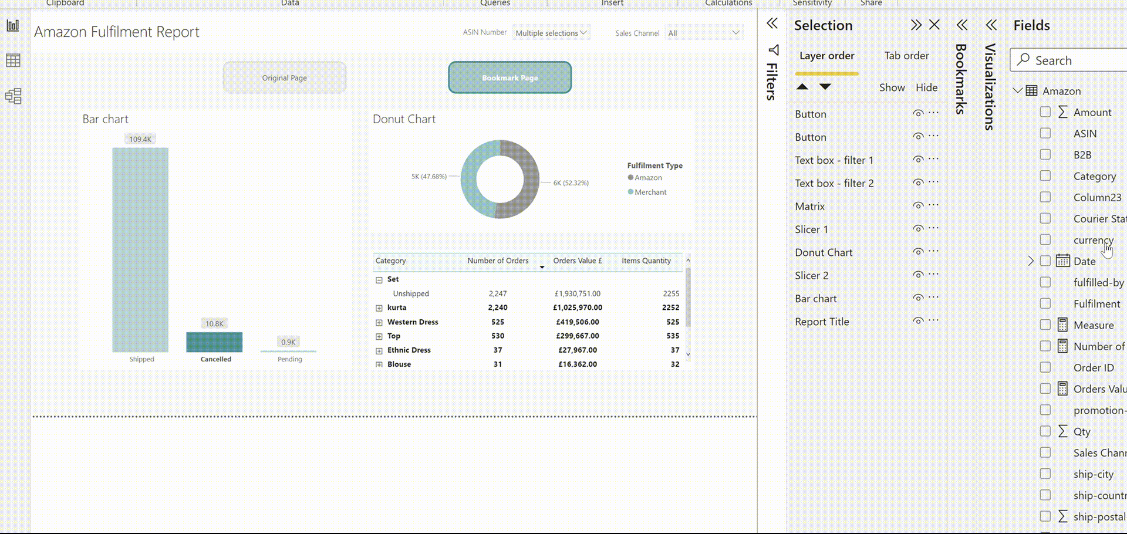Open more options for Slicer 1 layer
This screenshot has width=1127, height=534.
click(934, 228)
